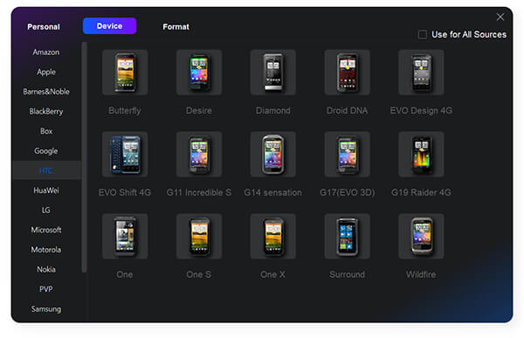Choose Microsoft brand category
Screen dimensions: 524x338
tap(46, 230)
